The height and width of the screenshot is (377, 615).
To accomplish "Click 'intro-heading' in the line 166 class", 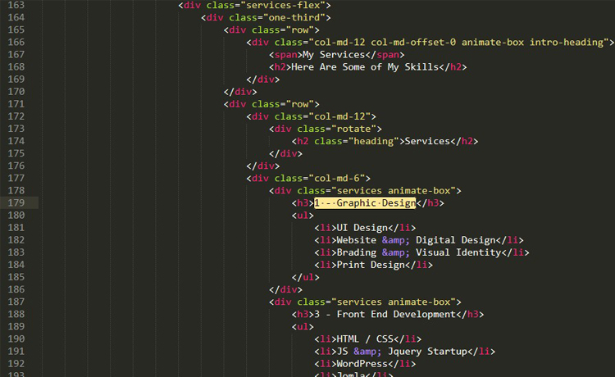I will point(567,43).
